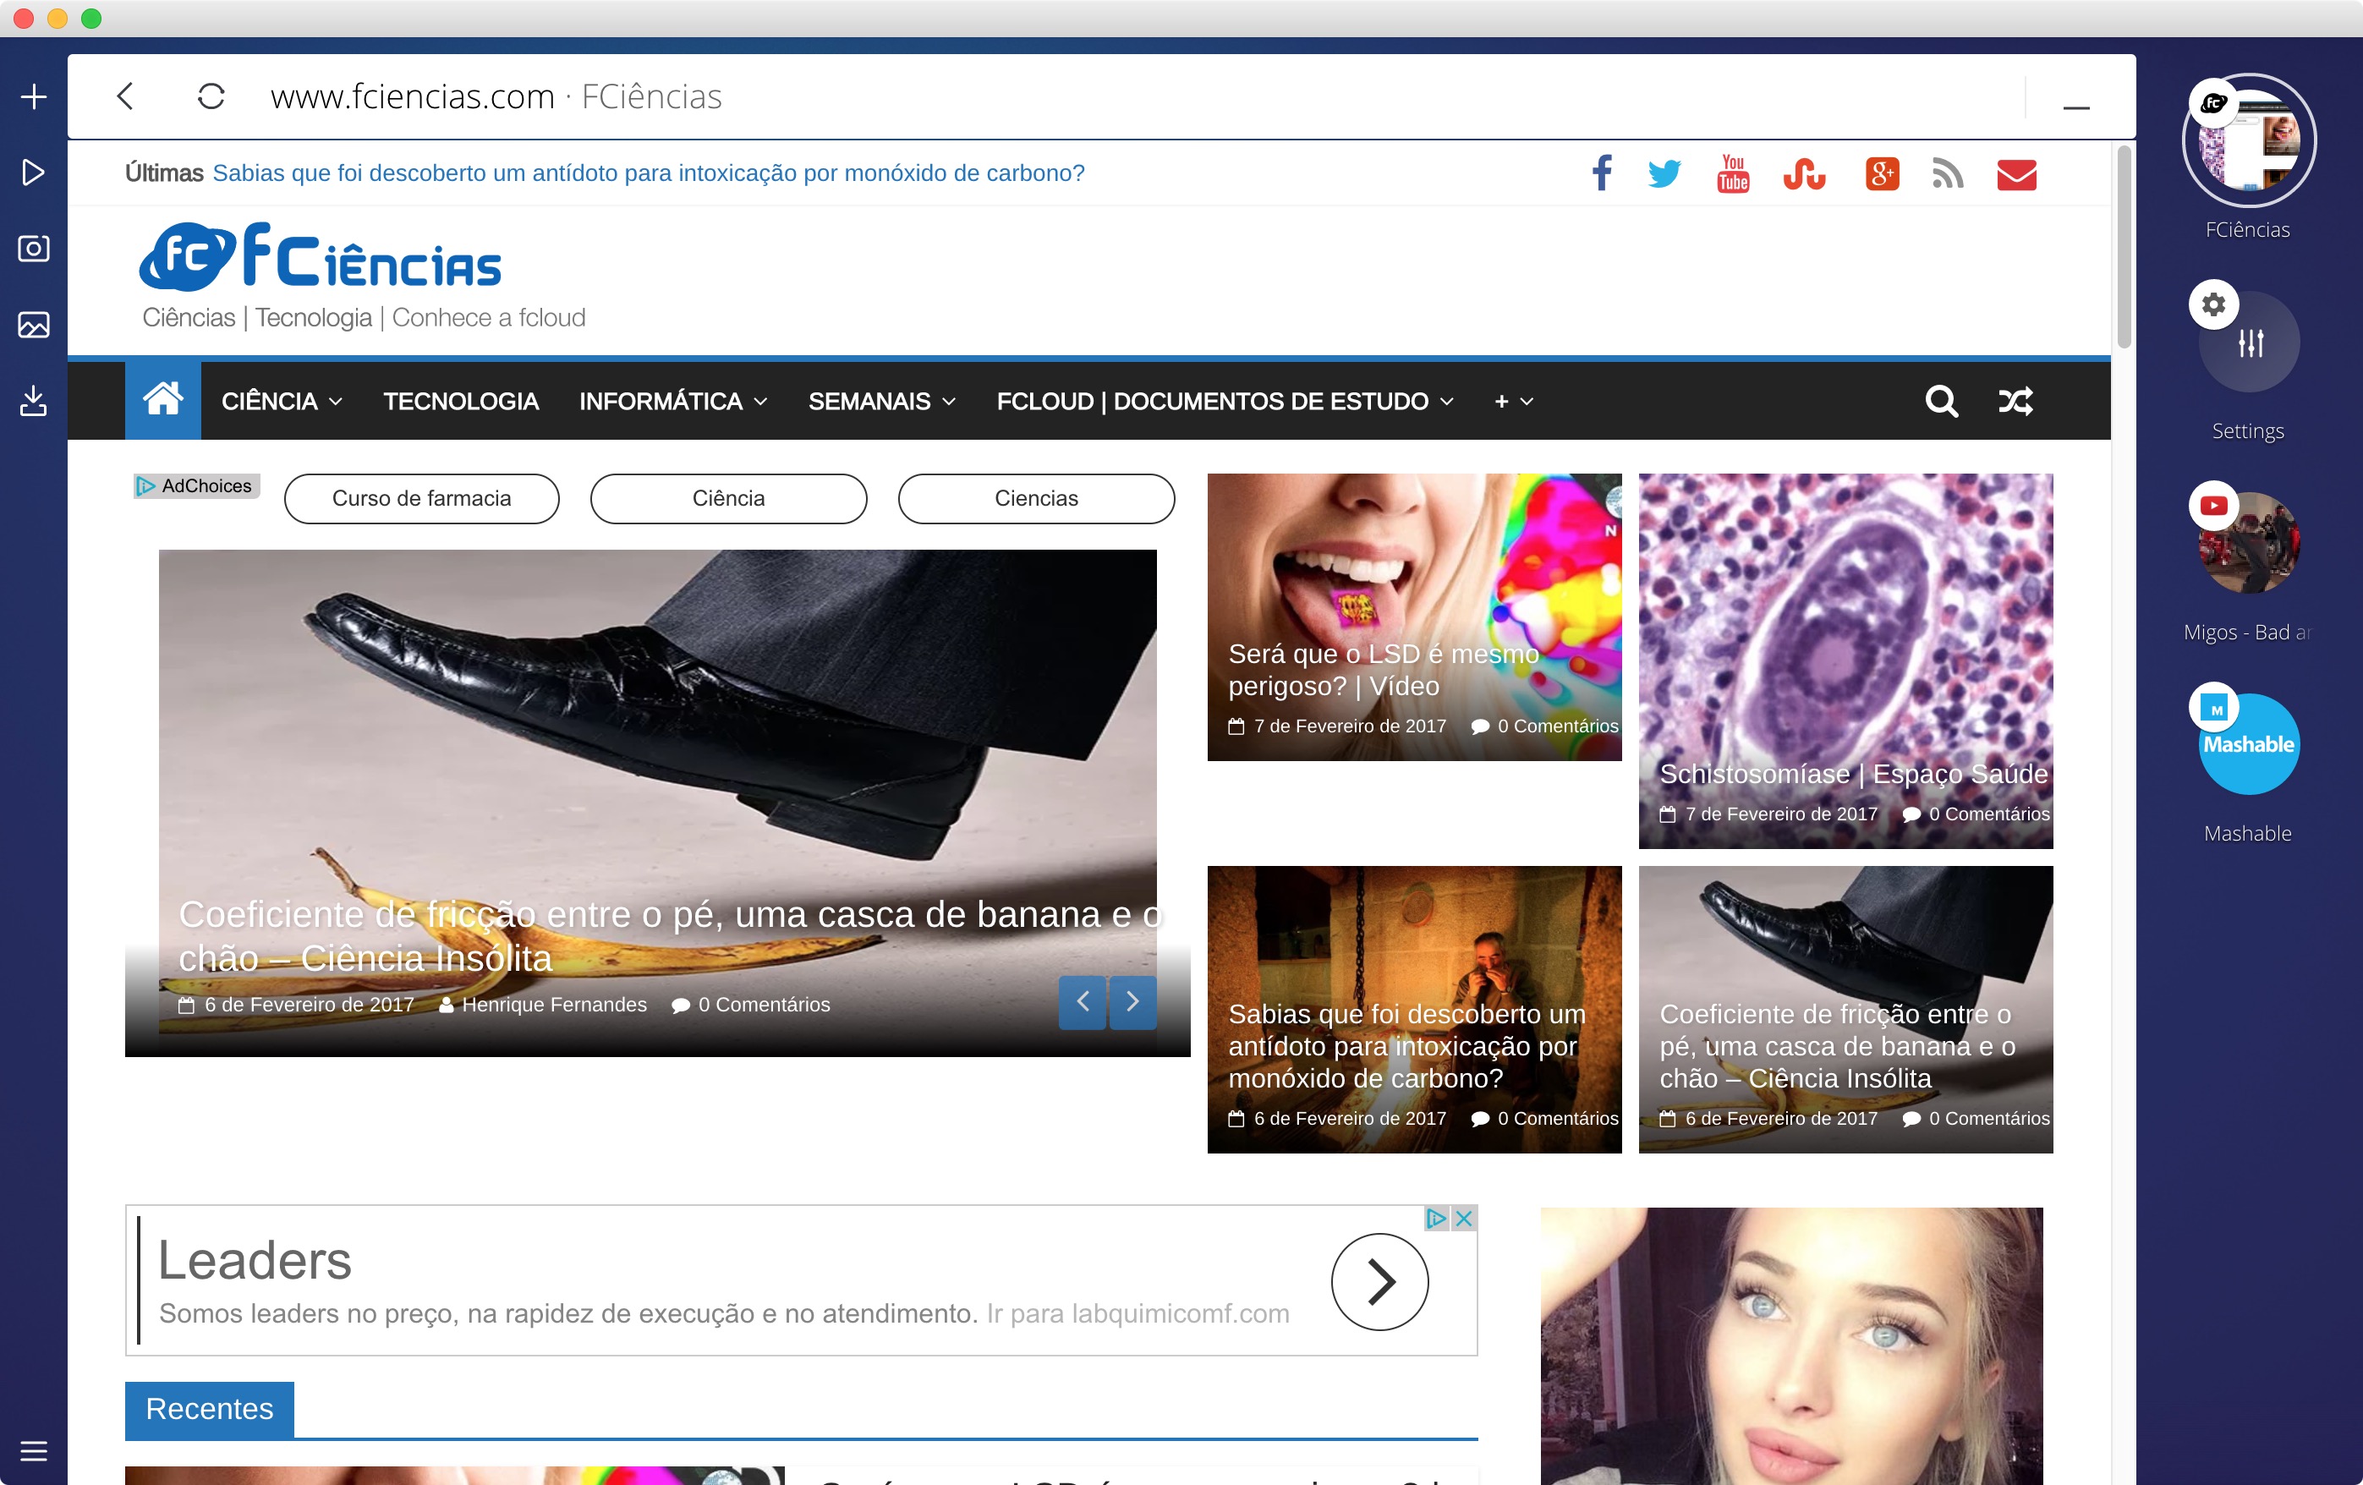Screen dimensions: 2363x1485
Task: Expand the plus more menu in navbar
Action: [1513, 401]
